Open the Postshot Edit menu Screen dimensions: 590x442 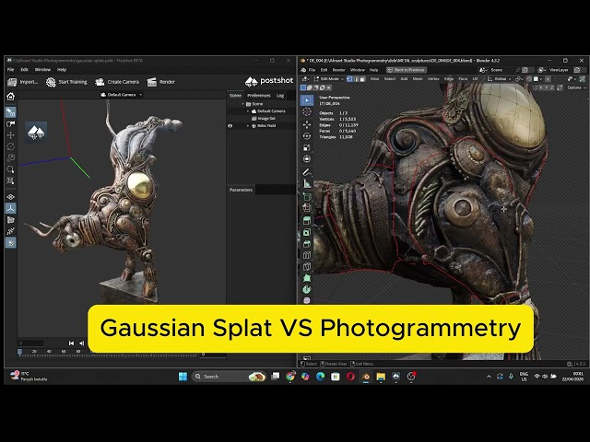point(25,70)
